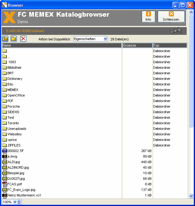Select the Porsche folder icon
This screenshot has height=206, width=195.
point(4,106)
